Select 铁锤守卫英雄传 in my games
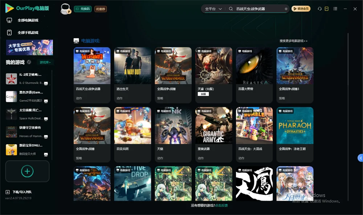Viewport: 363px width, 215px height. tap(27, 132)
